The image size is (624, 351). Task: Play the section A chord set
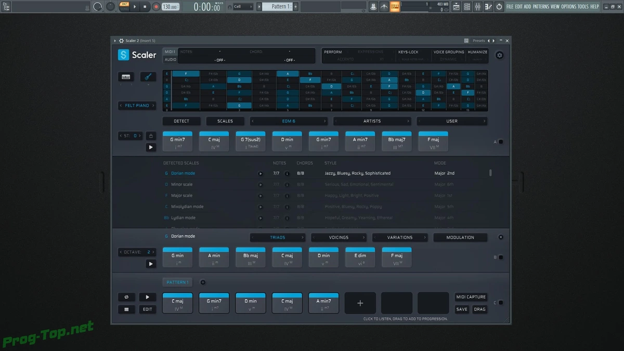click(151, 147)
